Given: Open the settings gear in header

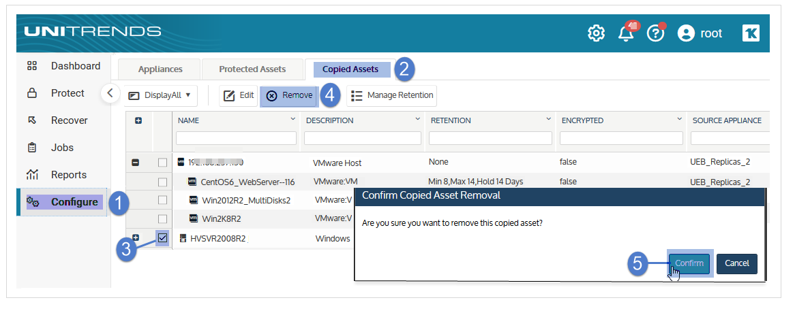Looking at the screenshot, I should [x=596, y=33].
